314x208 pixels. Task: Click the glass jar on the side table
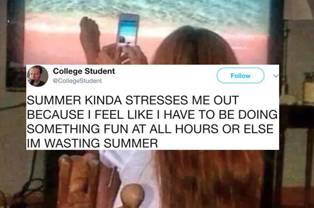click(309, 88)
